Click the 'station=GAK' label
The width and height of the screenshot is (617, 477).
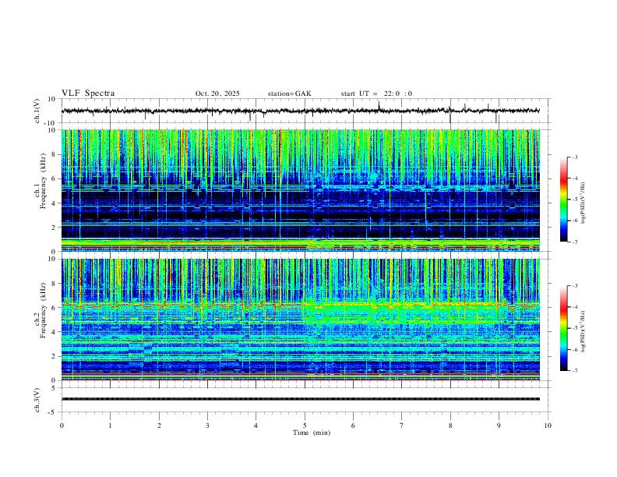[289, 94]
